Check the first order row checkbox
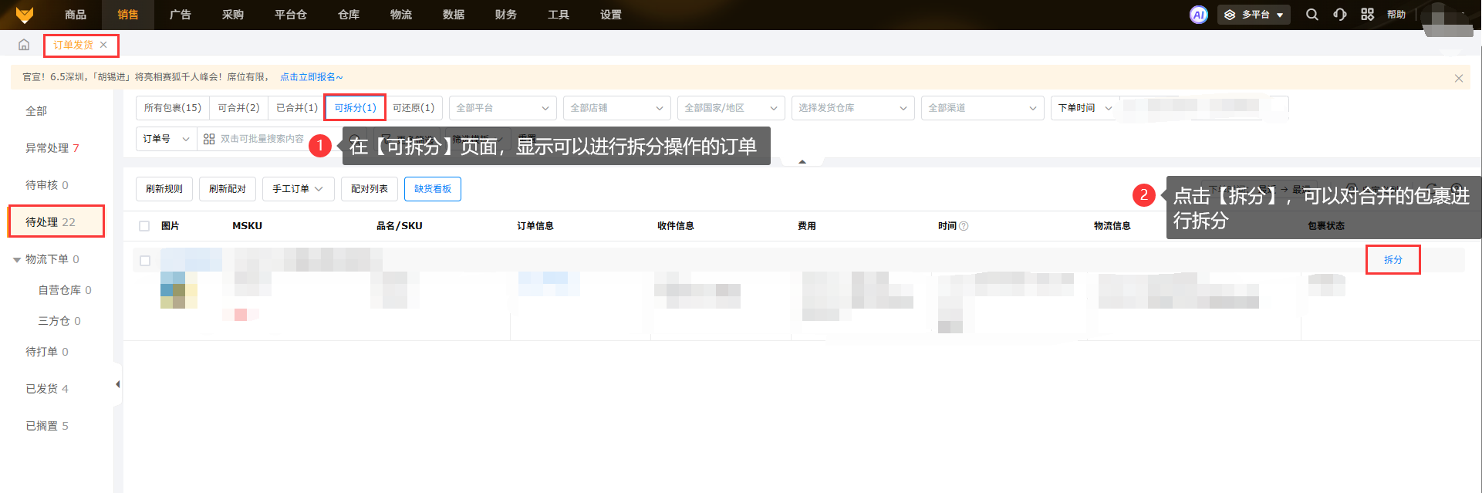The height and width of the screenshot is (493, 1482). point(144,261)
